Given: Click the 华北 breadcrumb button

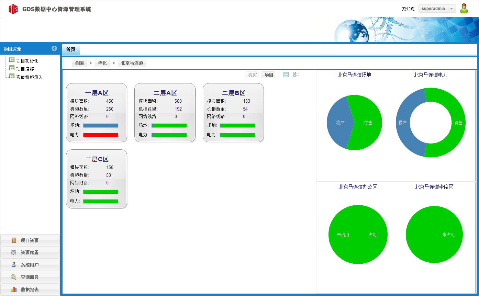Looking at the screenshot, I should (x=102, y=63).
